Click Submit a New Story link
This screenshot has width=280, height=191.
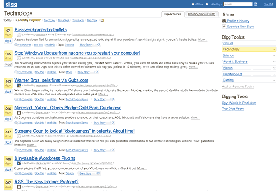click(241, 27)
